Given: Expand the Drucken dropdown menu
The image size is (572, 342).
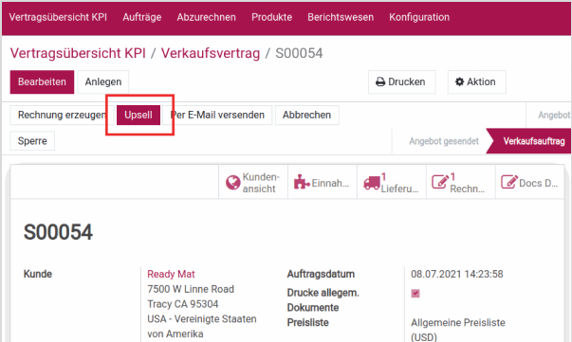Looking at the screenshot, I should tap(401, 82).
